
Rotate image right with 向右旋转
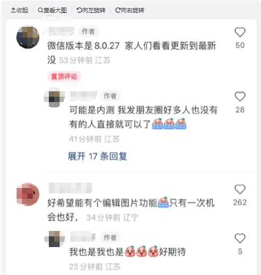point(129,10)
